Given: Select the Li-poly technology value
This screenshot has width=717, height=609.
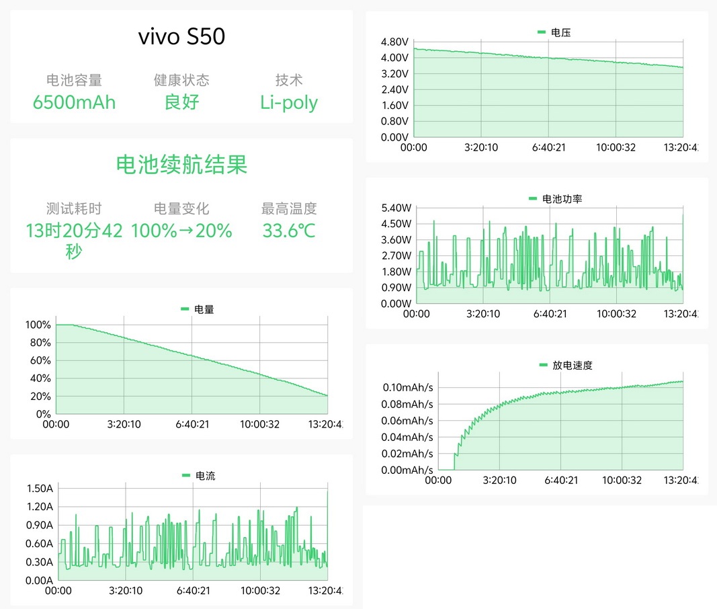Looking at the screenshot, I should coord(289,103).
